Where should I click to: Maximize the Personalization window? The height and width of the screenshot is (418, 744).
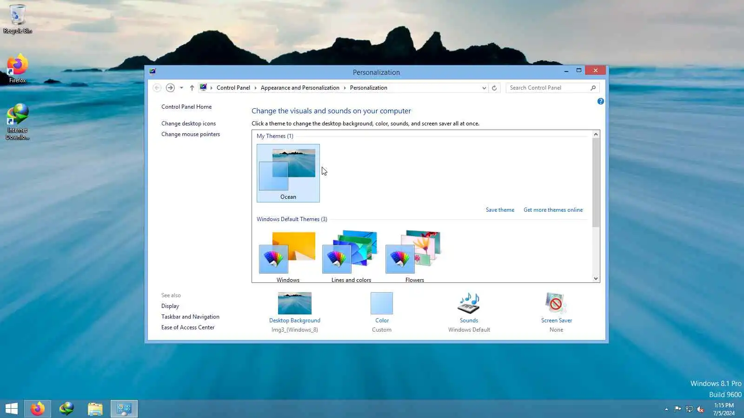(x=579, y=71)
